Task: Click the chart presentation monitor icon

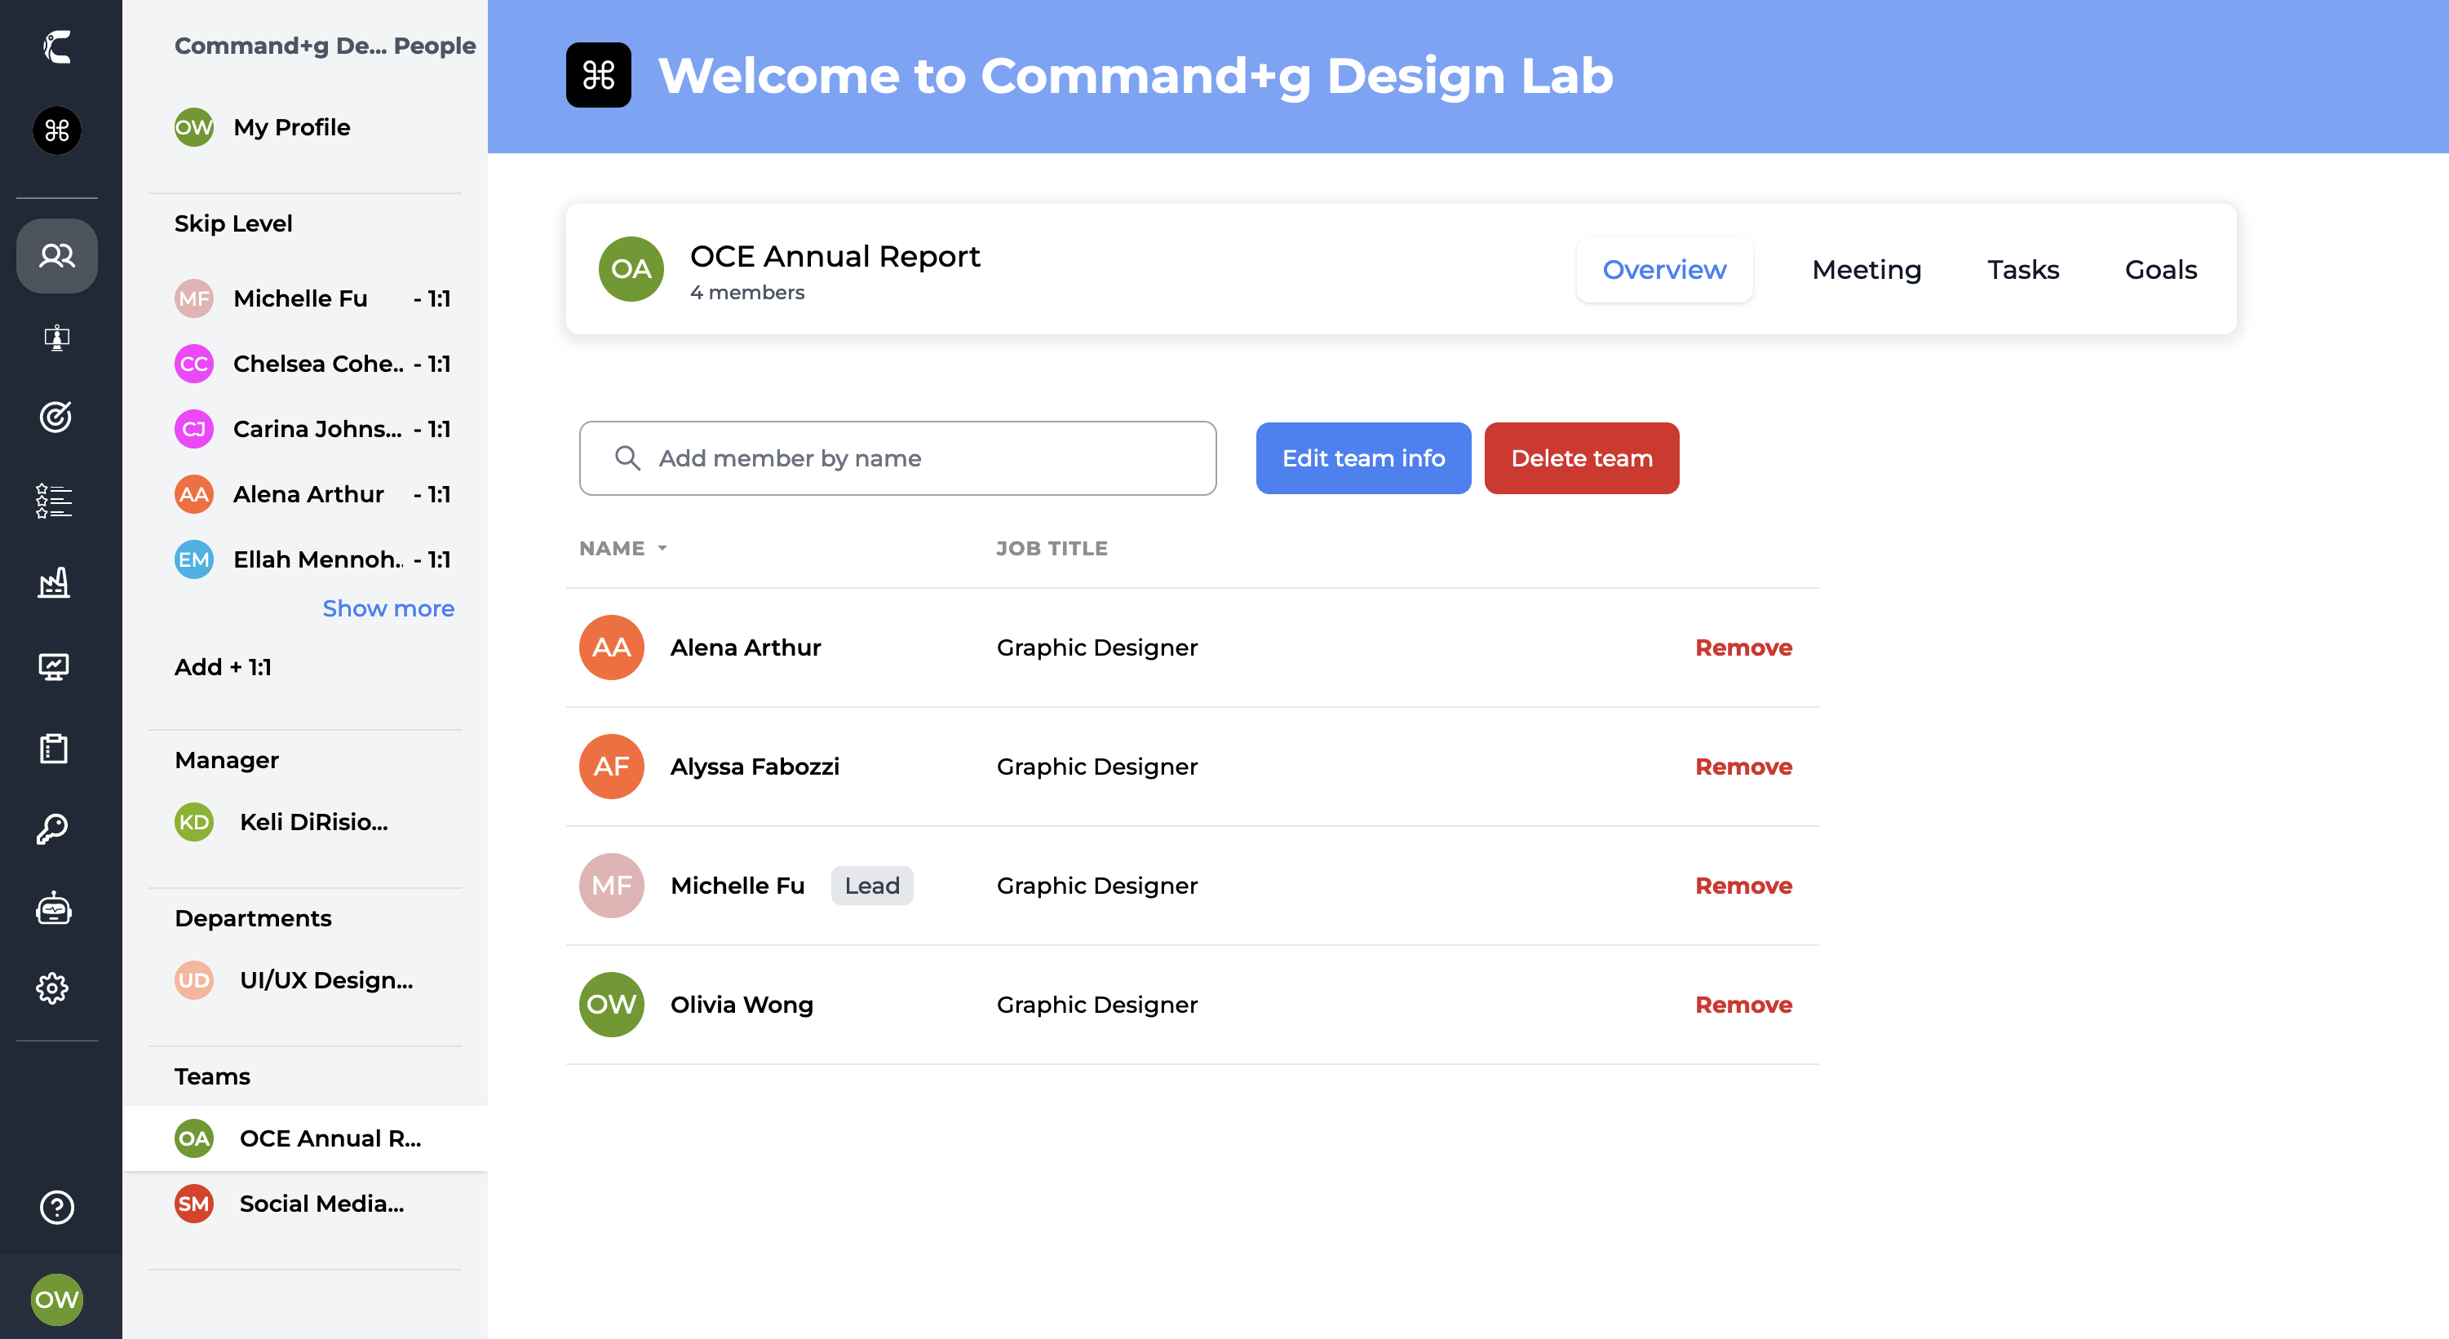Action: coord(54,667)
